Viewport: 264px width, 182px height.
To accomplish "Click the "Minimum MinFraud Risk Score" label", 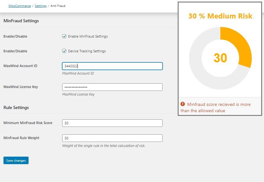I will 28,123.
